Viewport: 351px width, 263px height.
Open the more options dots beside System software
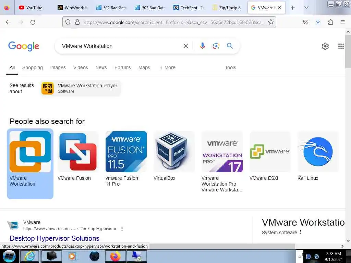pos(301,232)
